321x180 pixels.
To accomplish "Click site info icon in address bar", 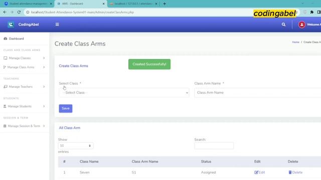I will pyautogui.click(x=28, y=12).
